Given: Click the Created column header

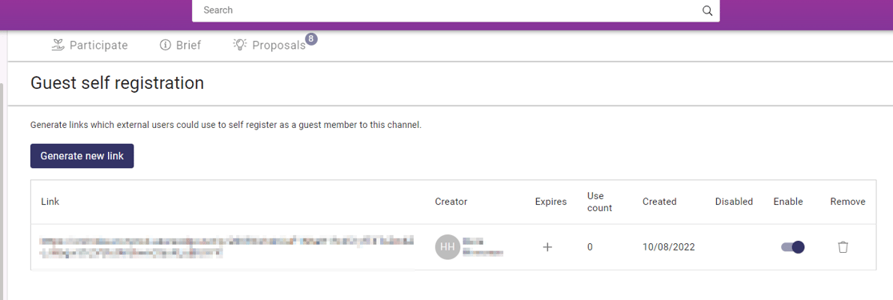Looking at the screenshot, I should coord(659,202).
